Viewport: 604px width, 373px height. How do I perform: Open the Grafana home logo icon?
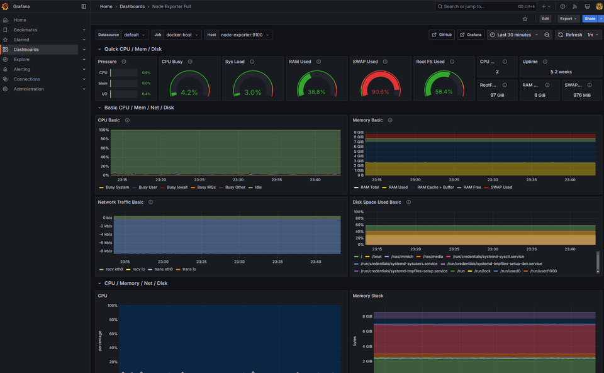(6, 6)
